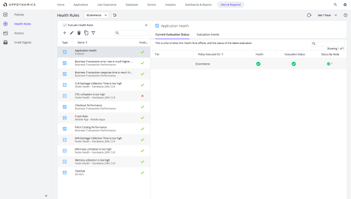Sort health rules by Name column
This screenshot has width=351, height=199.
point(82,42)
